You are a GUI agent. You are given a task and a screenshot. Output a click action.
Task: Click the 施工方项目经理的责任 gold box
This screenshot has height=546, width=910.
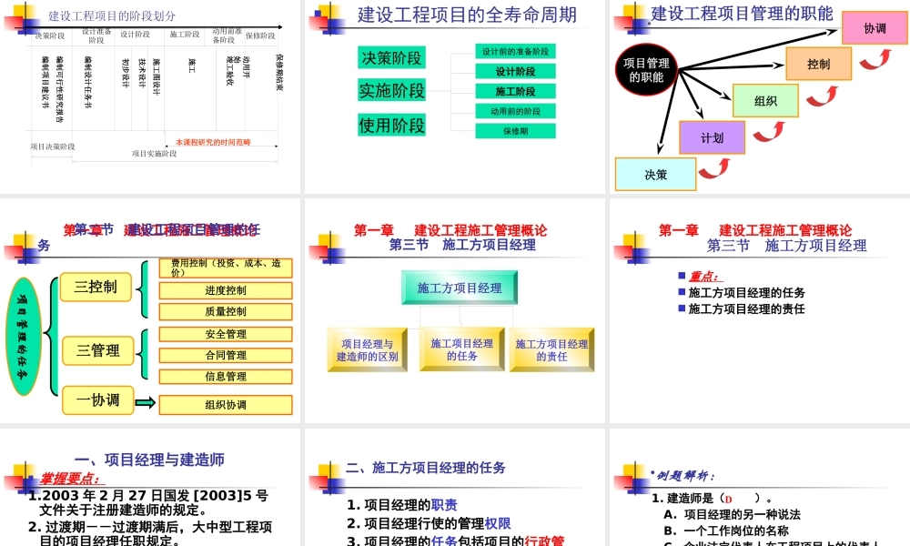[x=551, y=349]
